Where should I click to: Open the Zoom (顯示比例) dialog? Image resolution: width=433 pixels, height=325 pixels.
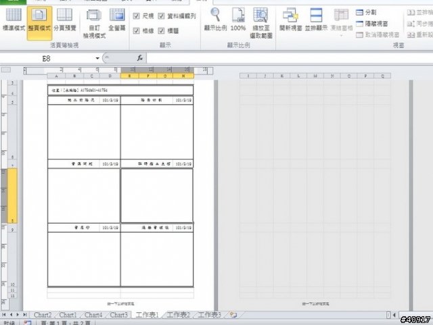pos(215,20)
